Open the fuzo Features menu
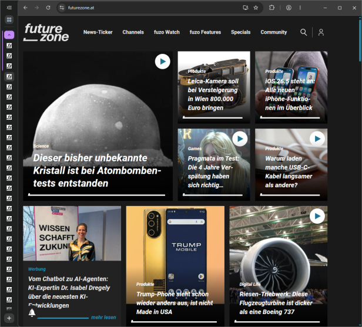The width and height of the screenshot is (362, 327). tap(205, 32)
